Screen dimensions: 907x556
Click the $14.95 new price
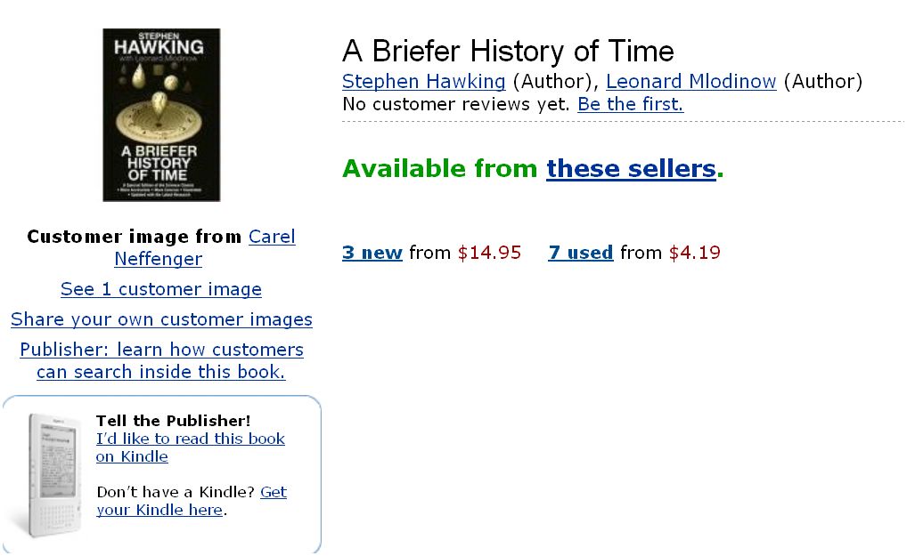pos(489,253)
